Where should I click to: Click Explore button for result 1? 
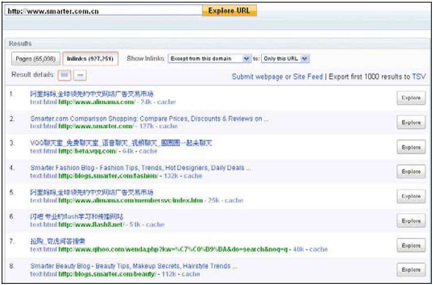(x=411, y=98)
